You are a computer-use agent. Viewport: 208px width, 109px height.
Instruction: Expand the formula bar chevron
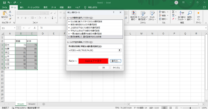[x=206, y=28]
